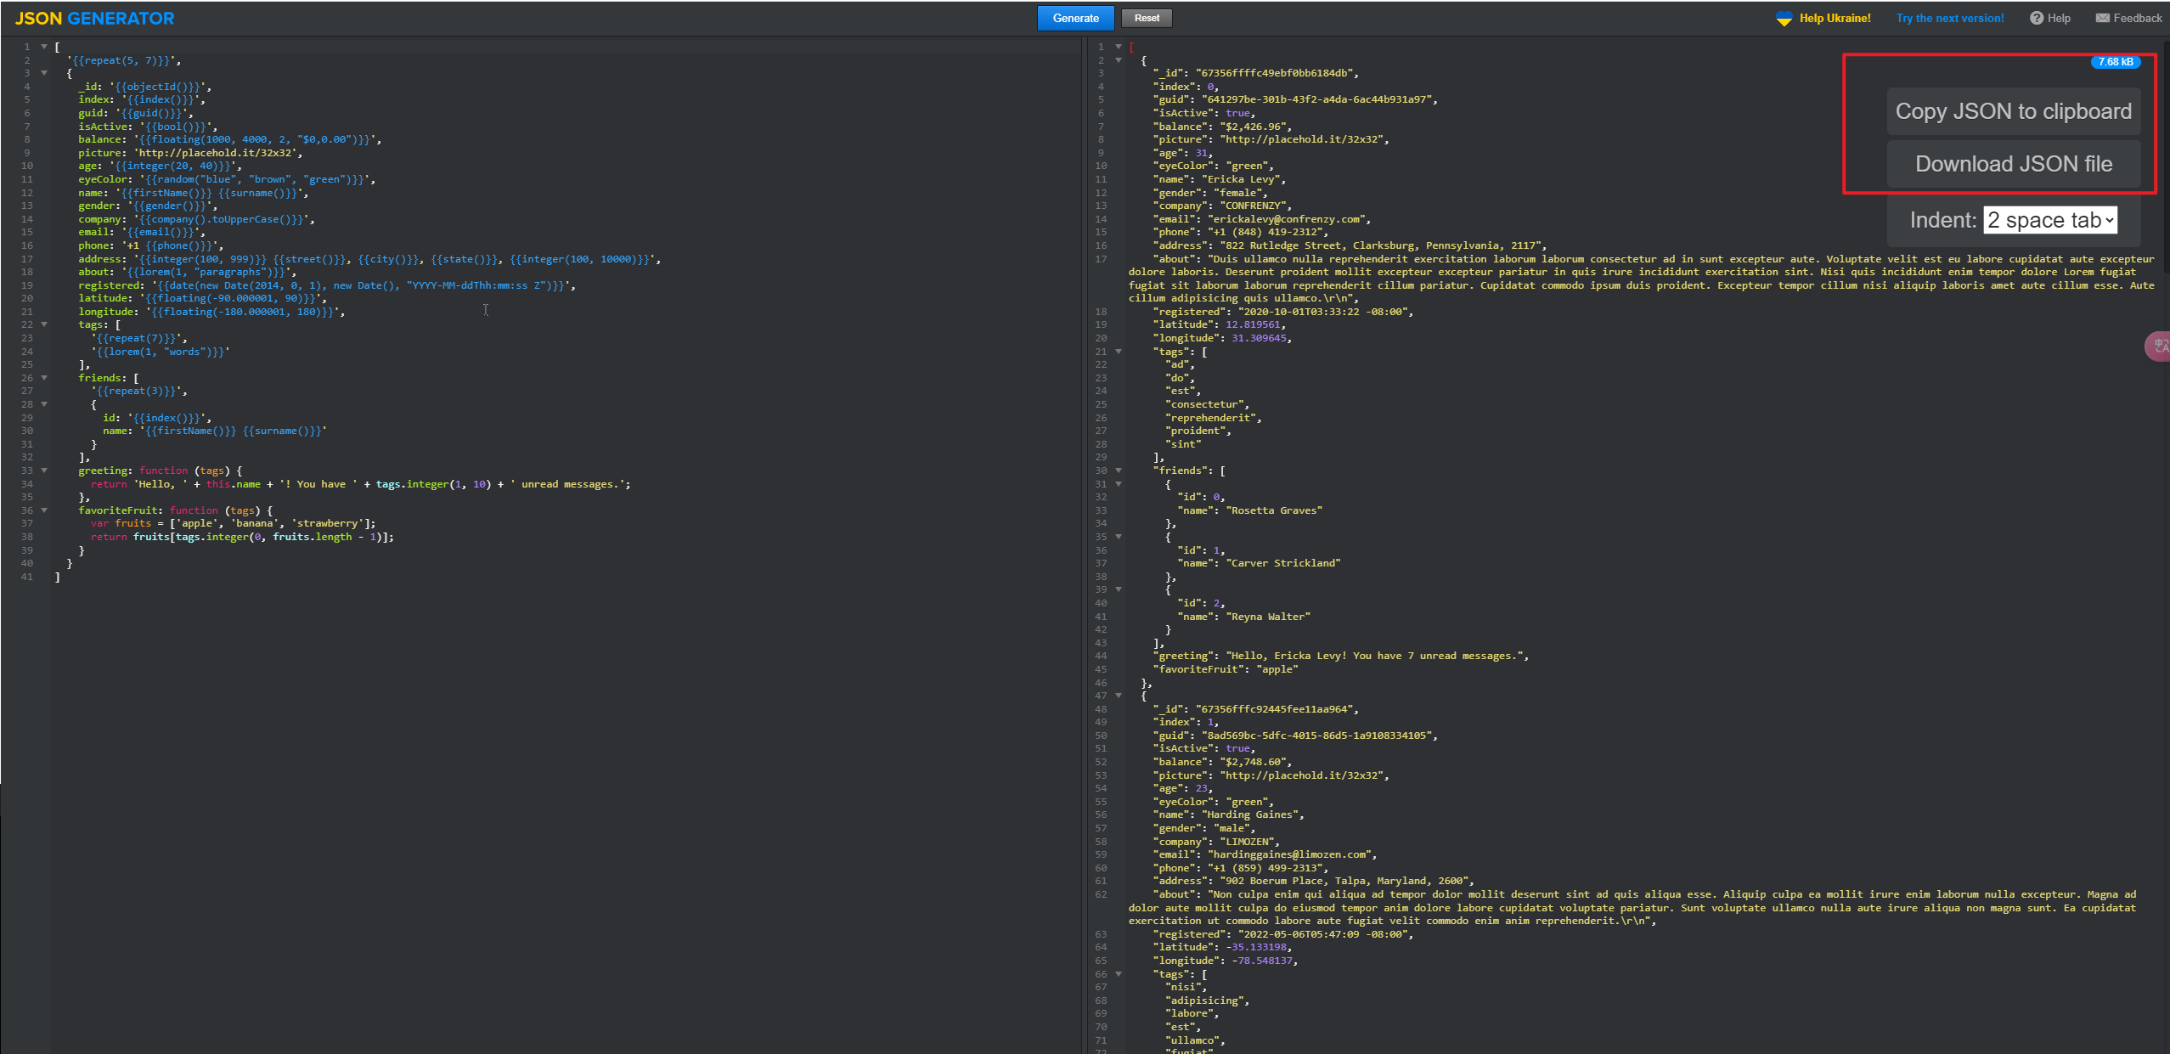Click the Help question mark icon
The image size is (2170, 1054).
2036,18
